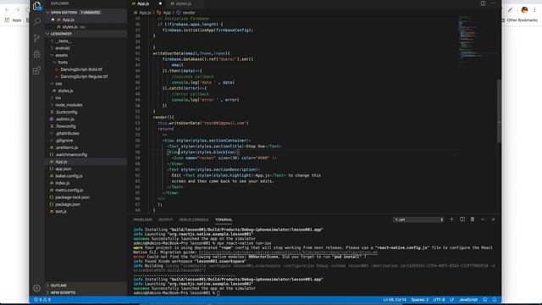Change language mode JavaScript in status bar

468,299
